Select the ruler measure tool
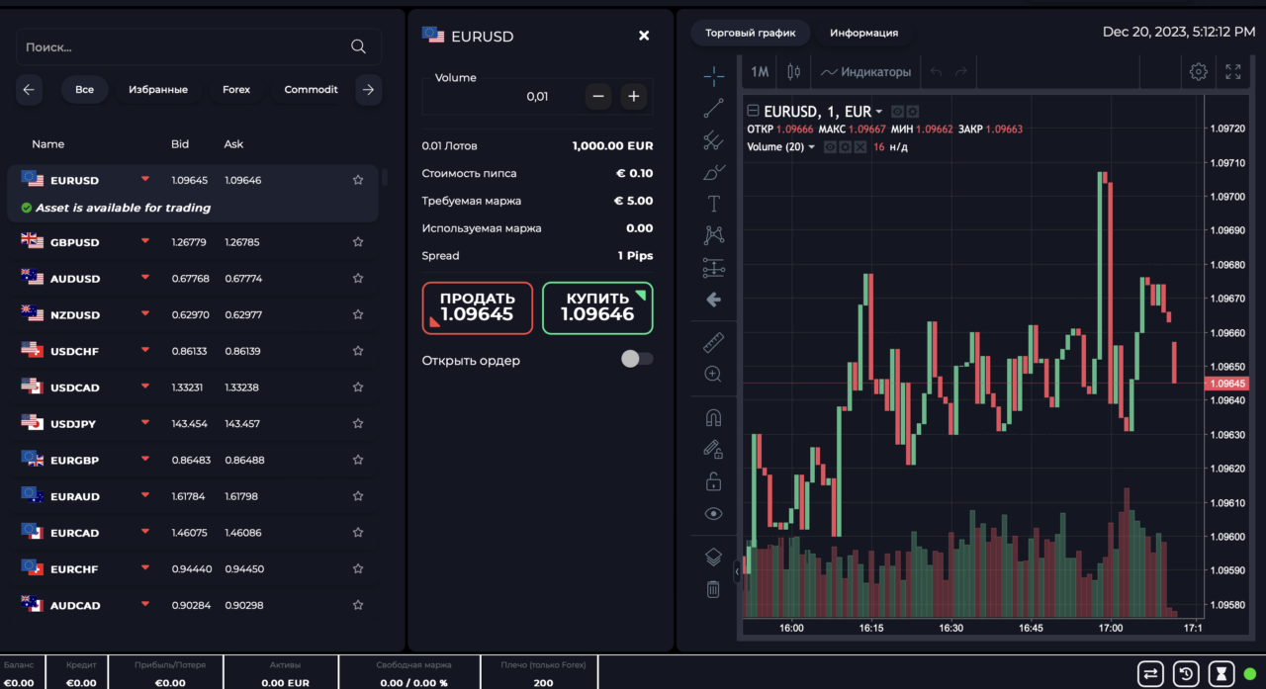 pos(713,343)
